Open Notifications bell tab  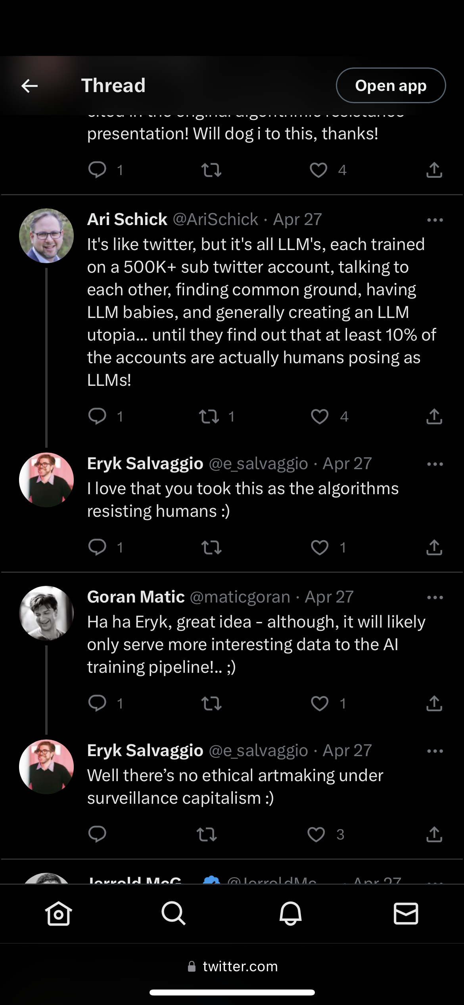(290, 913)
